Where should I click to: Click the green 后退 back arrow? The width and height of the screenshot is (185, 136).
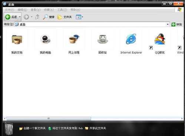(x=8, y=17)
